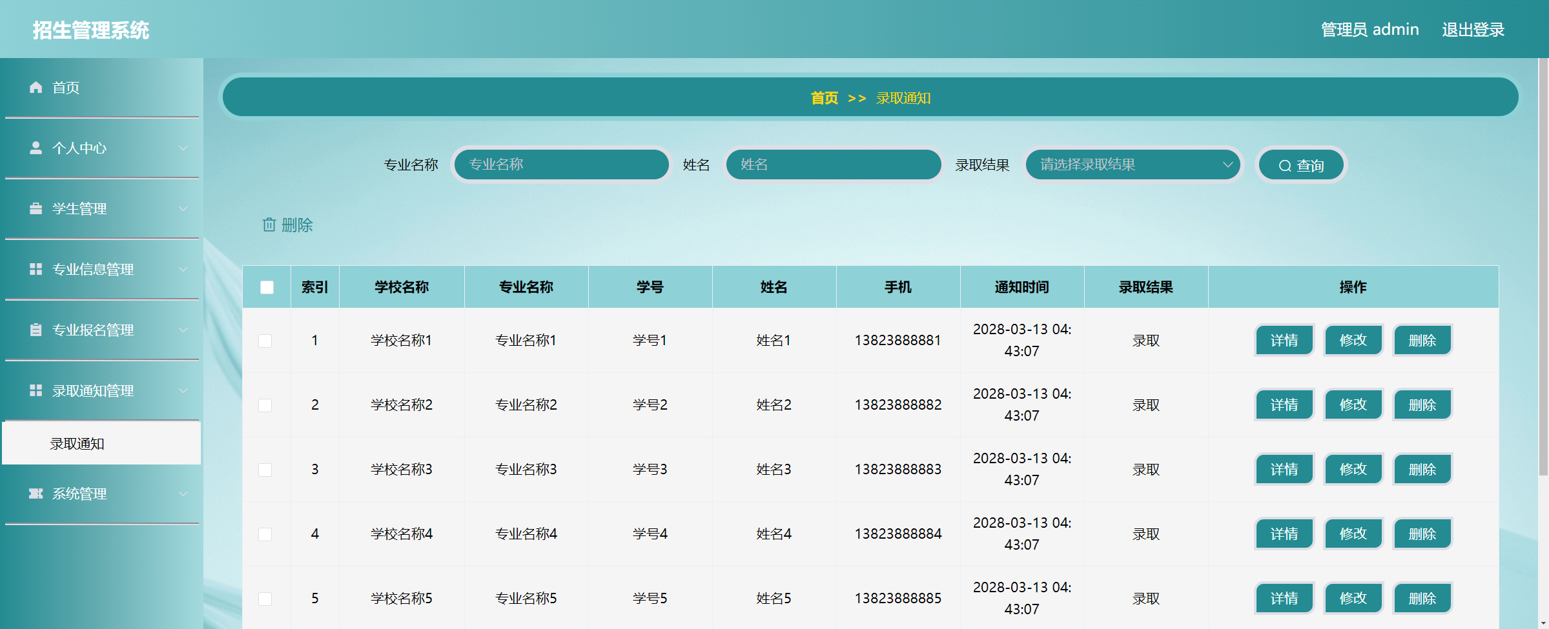Click the person icon for 个人中心
1549x629 pixels.
pos(36,148)
